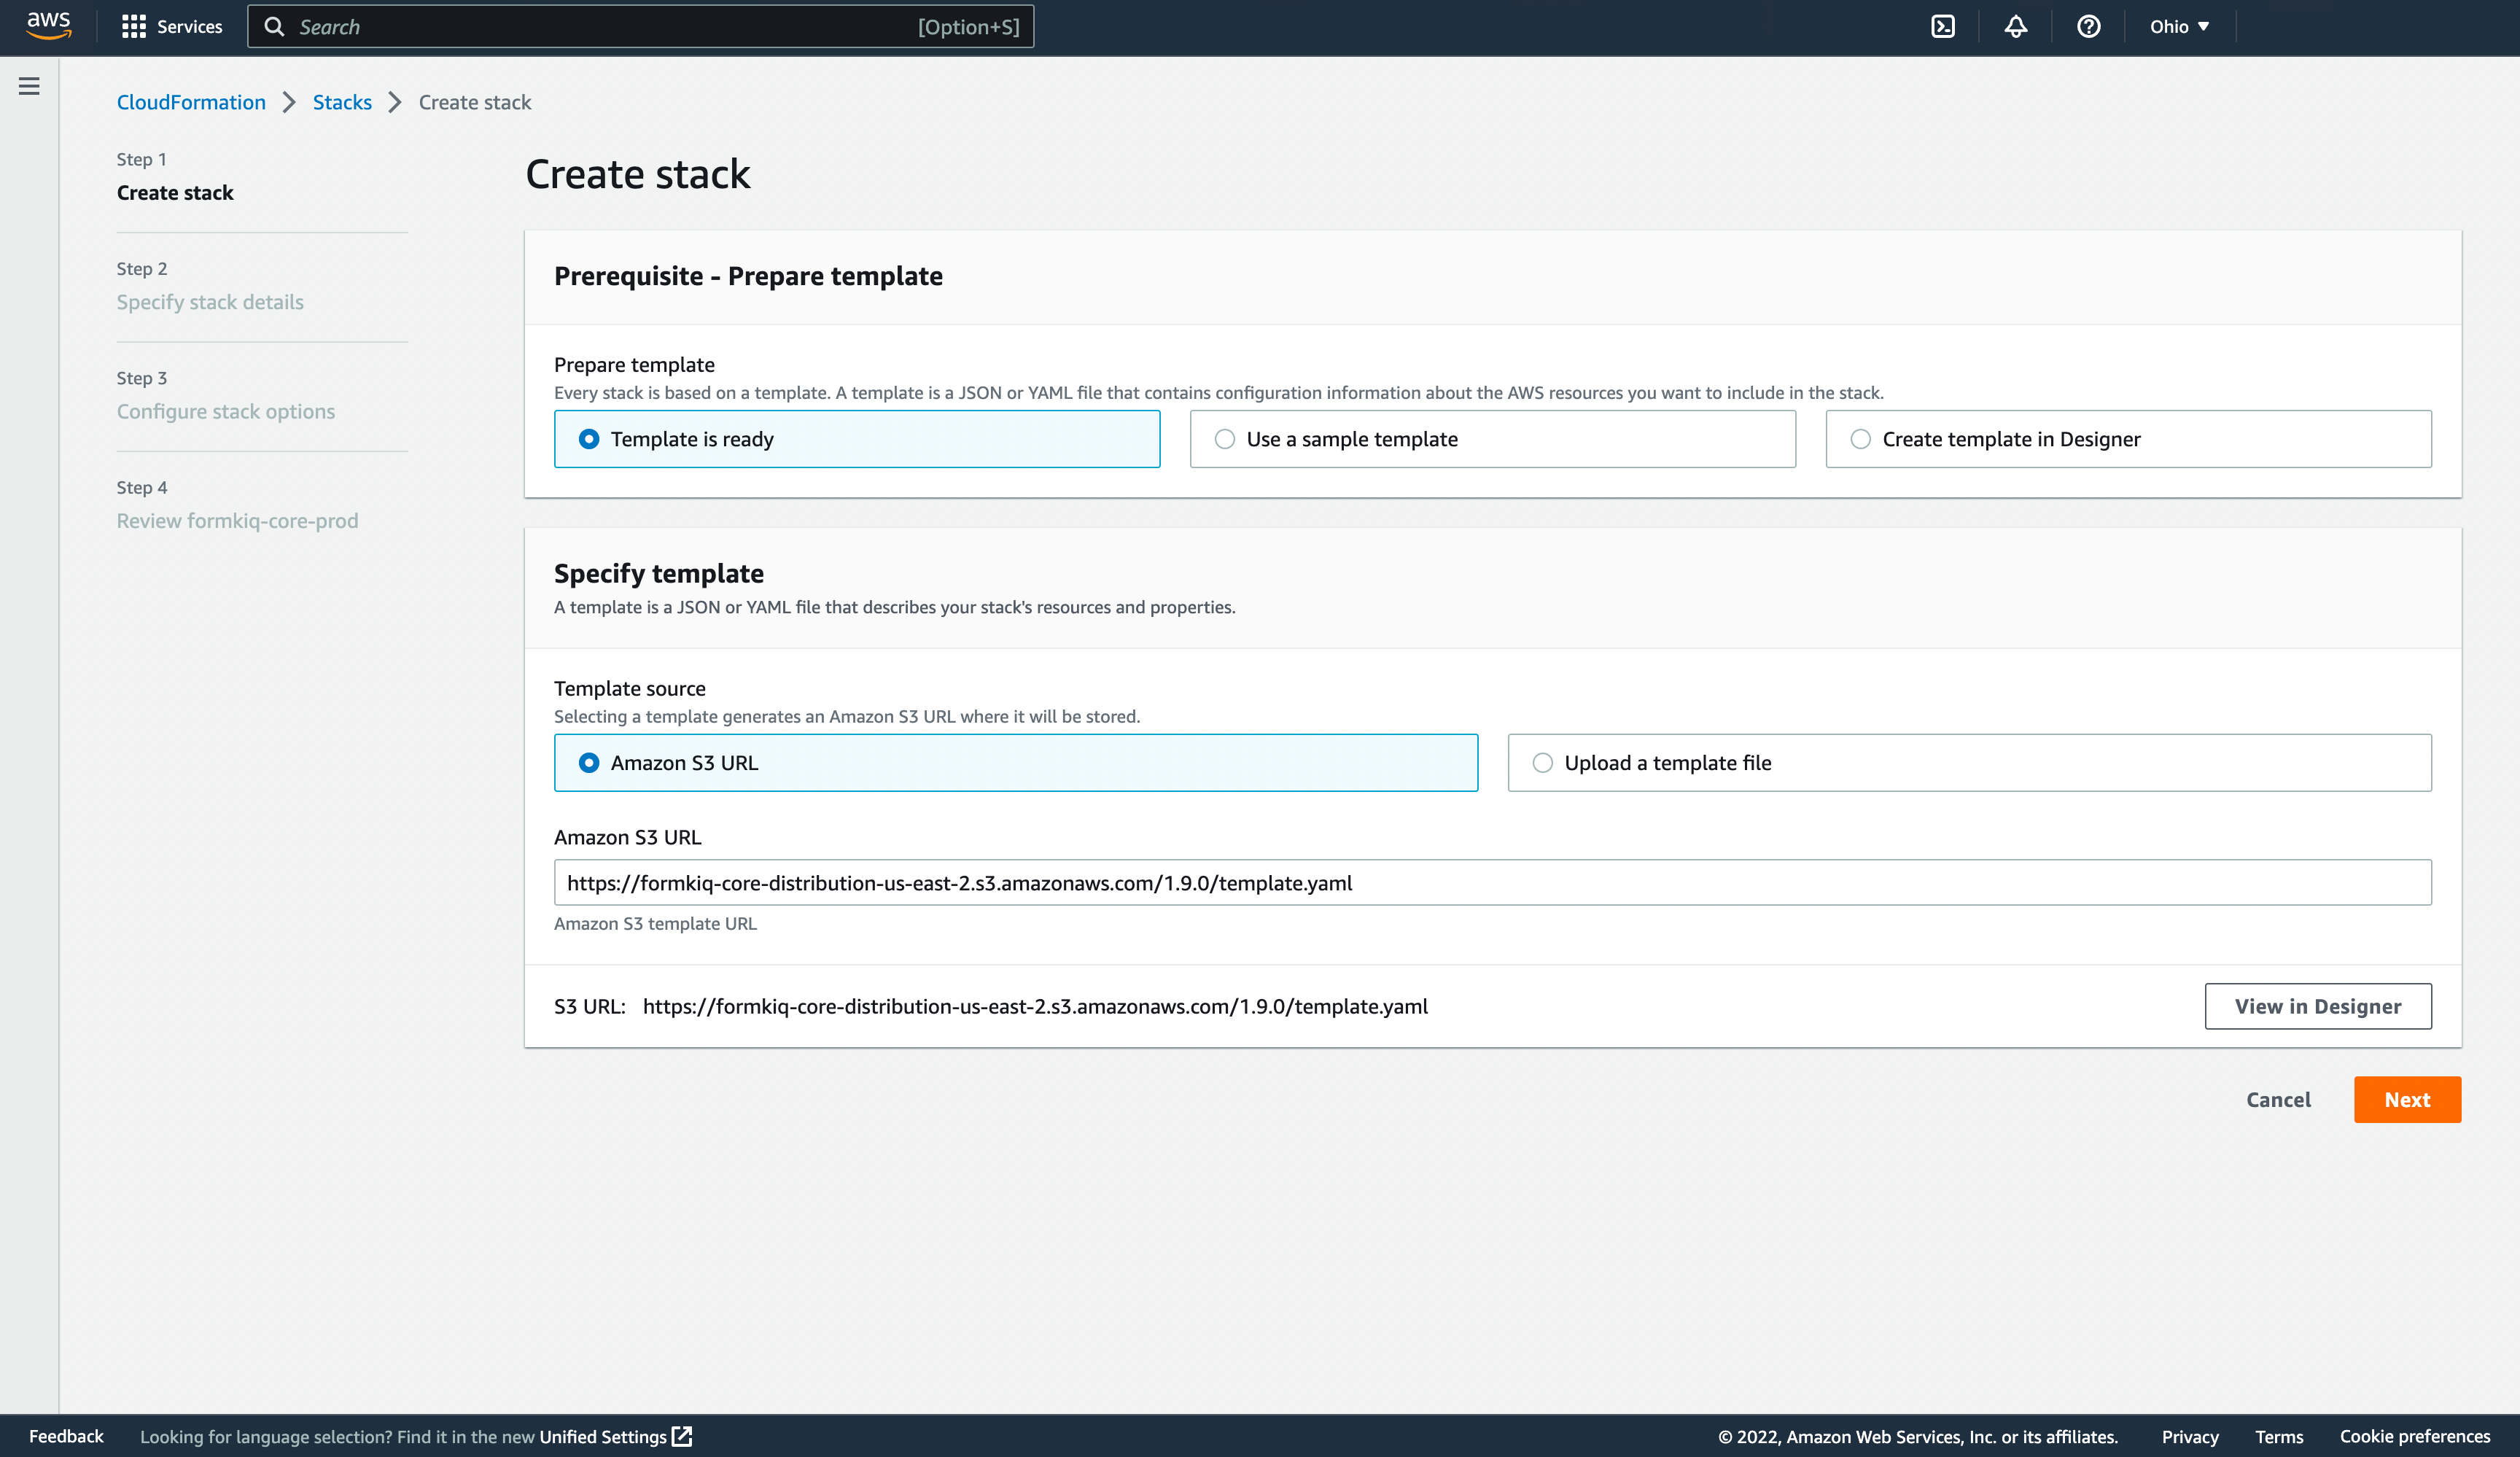Click the search magnifier icon
This screenshot has width=2520, height=1457.
click(x=274, y=27)
